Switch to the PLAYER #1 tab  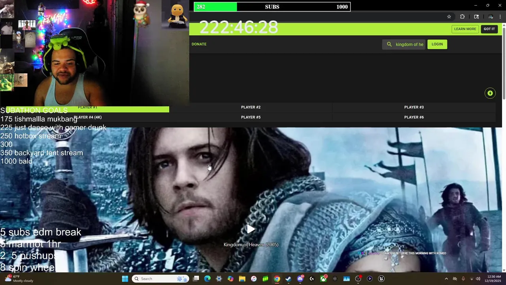pos(87,107)
